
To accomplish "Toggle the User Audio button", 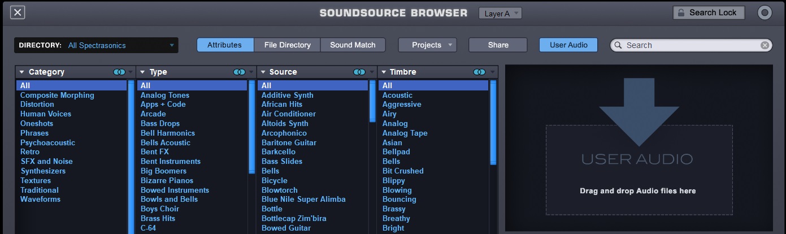I will coord(568,45).
